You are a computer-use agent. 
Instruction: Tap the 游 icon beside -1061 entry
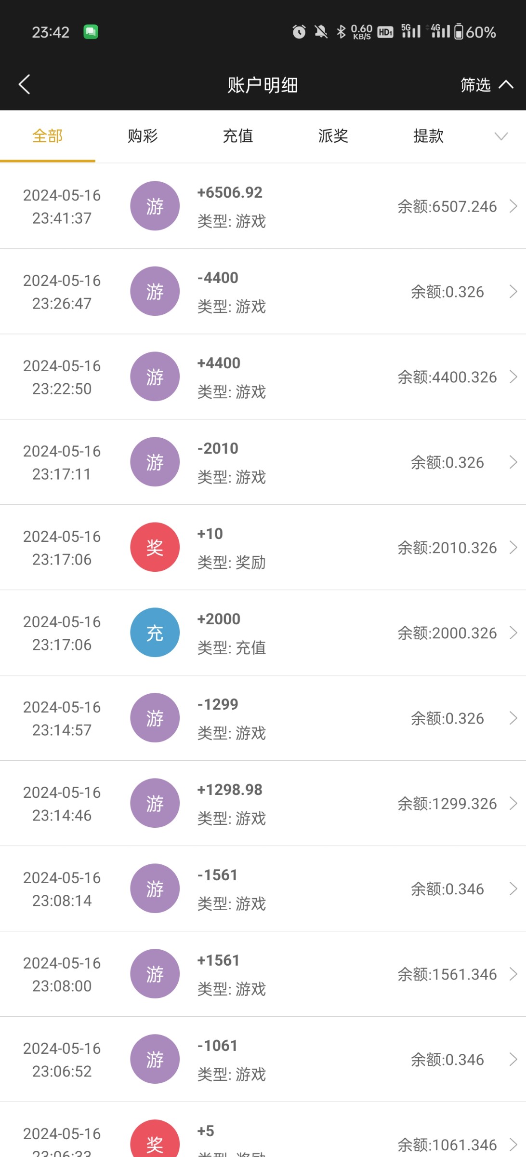click(155, 1059)
